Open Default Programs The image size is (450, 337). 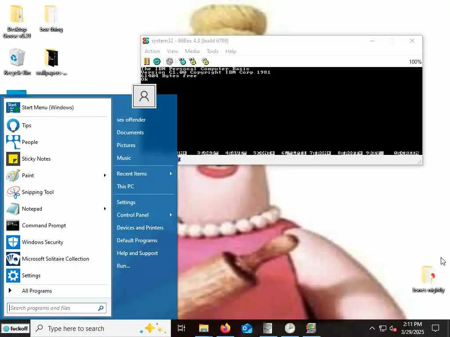tap(137, 240)
